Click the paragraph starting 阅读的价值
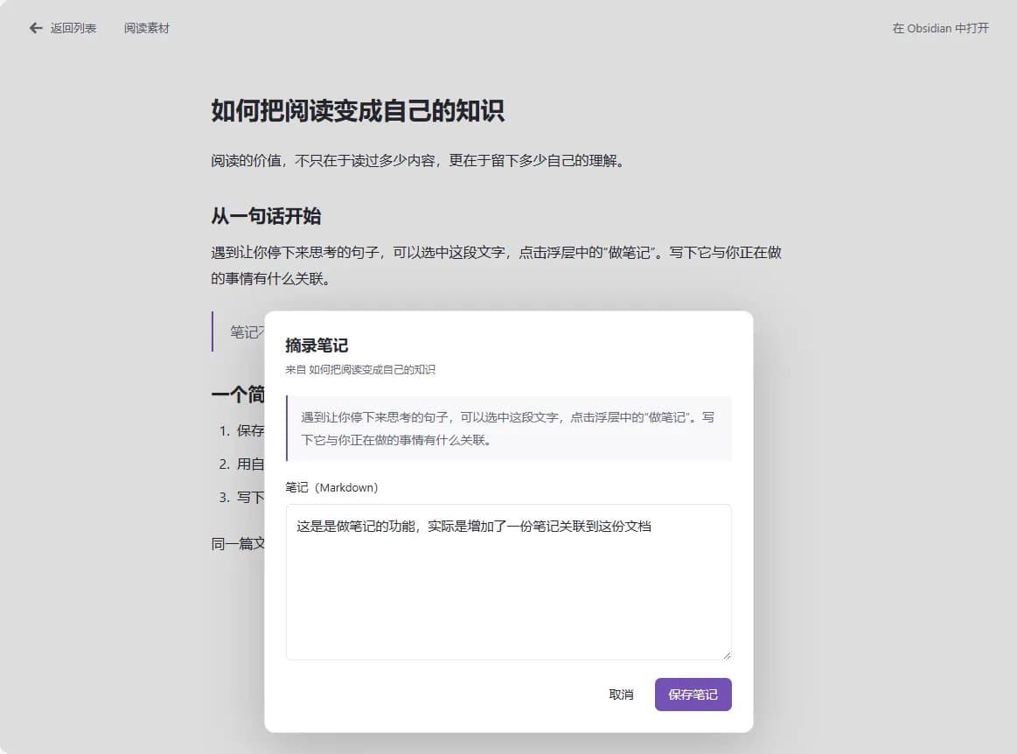The height and width of the screenshot is (754, 1017). click(x=418, y=160)
